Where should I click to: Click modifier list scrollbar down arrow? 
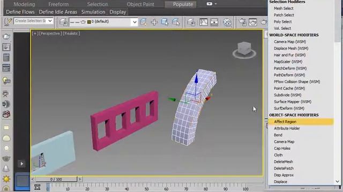pyautogui.click(x=337, y=181)
